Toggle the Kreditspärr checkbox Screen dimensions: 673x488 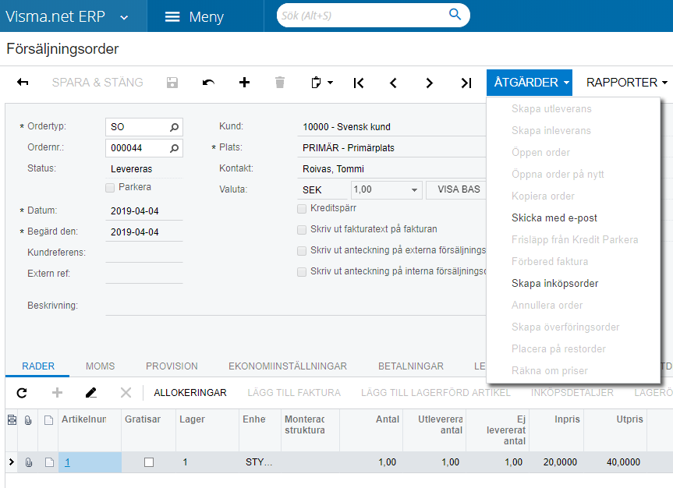point(302,209)
